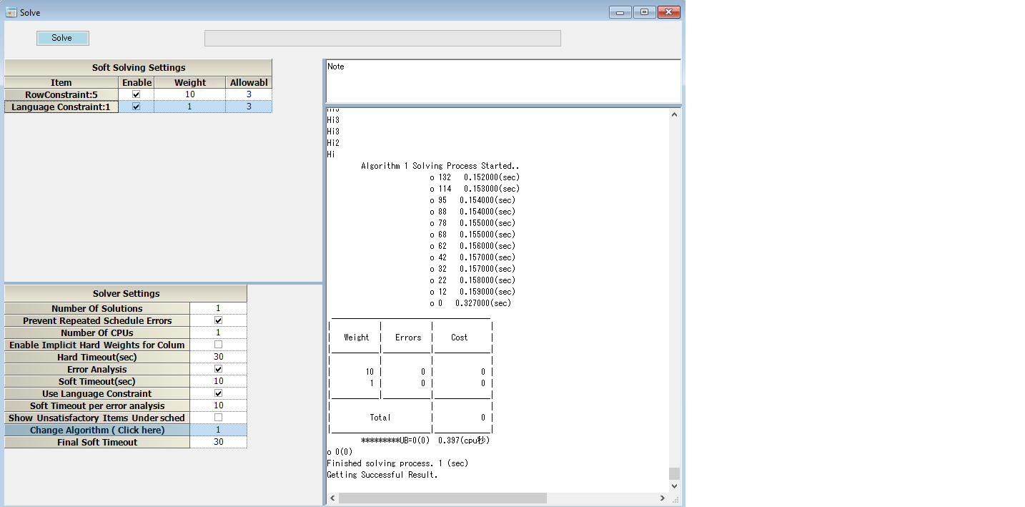Click the log's vertical scrollbar up arrow
Image resolution: width=1025 pixels, height=507 pixels.
[675, 115]
